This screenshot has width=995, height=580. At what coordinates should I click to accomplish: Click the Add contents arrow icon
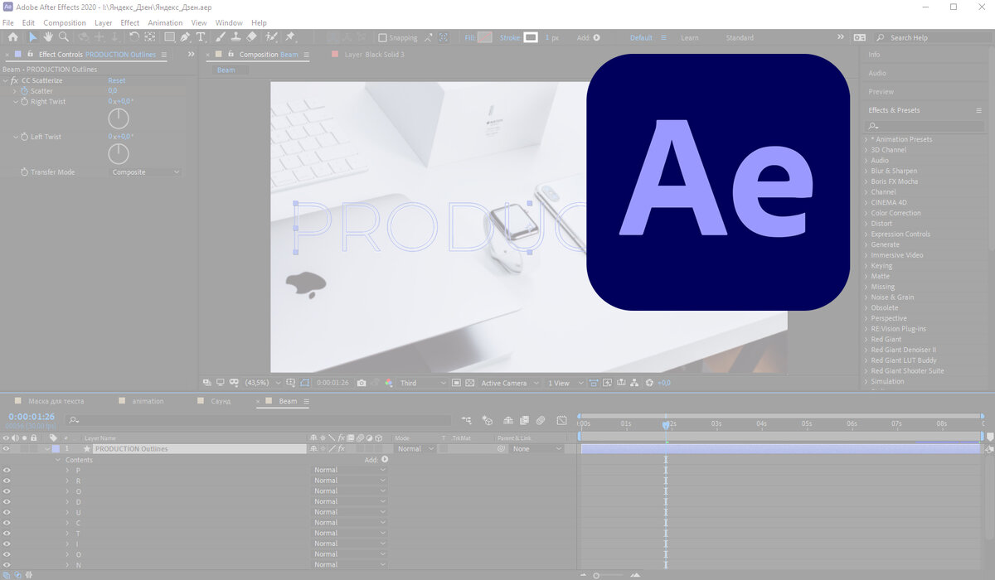(385, 459)
